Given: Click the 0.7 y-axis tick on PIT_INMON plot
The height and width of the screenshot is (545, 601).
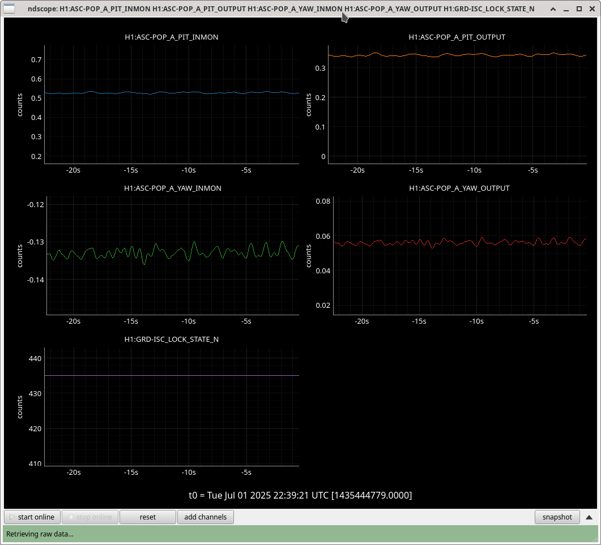Looking at the screenshot, I should pos(36,60).
